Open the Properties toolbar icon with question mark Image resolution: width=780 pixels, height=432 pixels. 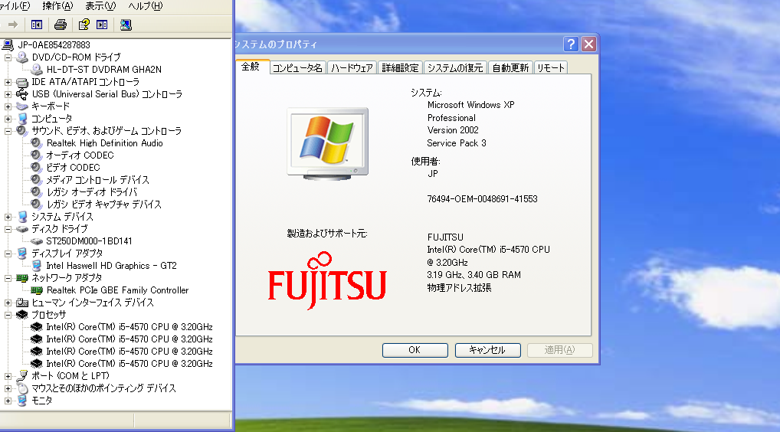(x=84, y=25)
